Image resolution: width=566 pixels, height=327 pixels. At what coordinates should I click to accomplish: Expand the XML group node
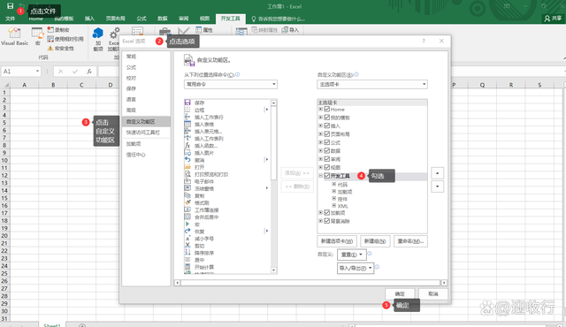point(334,206)
